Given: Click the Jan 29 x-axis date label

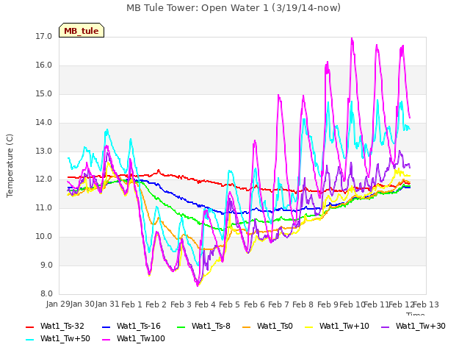Looking at the screenshot, I should tap(58, 304).
